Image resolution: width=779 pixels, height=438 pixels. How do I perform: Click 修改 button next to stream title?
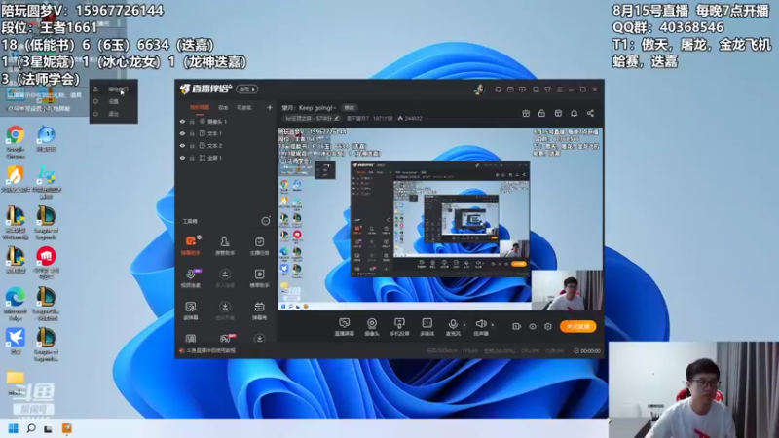(350, 108)
